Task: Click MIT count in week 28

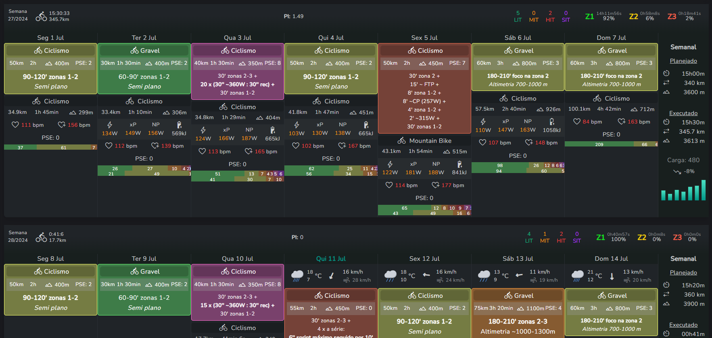Action: click(x=545, y=237)
